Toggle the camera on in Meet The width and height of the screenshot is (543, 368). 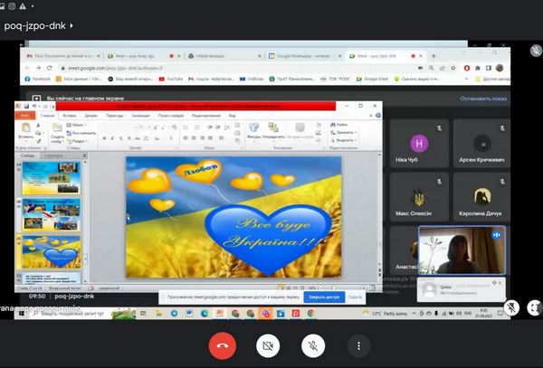(268, 345)
